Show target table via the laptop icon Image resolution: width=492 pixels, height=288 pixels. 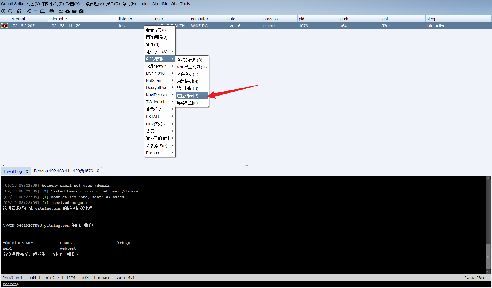point(42,11)
